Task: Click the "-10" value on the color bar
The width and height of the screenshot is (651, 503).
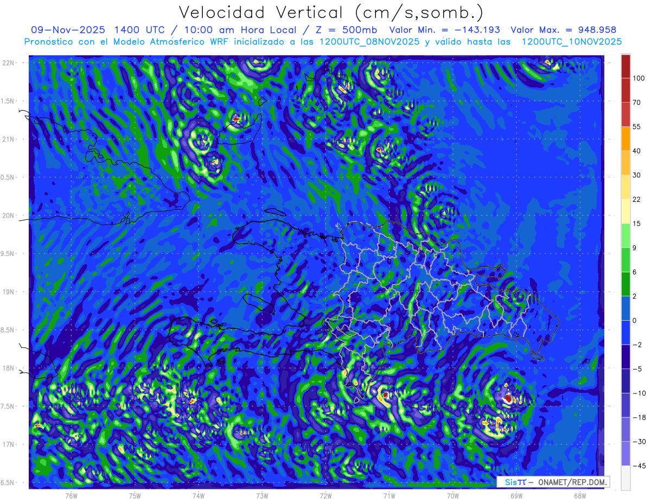Action: tap(639, 393)
